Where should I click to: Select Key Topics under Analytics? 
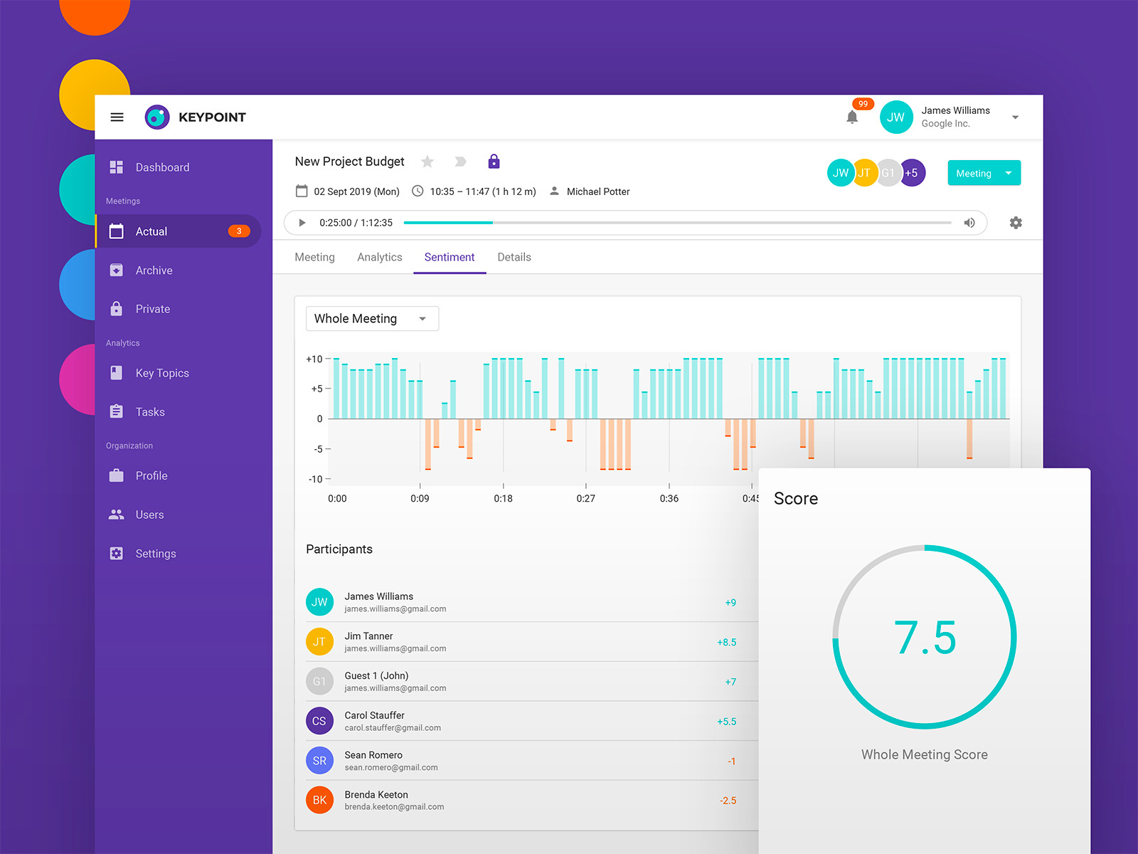tap(161, 373)
